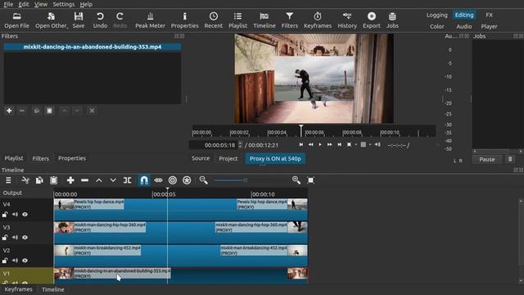The image size is (524, 295).
Task: Switch to the Properties tab
Action: [72, 158]
